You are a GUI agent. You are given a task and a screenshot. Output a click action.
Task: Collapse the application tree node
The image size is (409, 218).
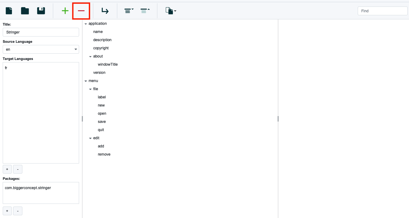(86, 24)
